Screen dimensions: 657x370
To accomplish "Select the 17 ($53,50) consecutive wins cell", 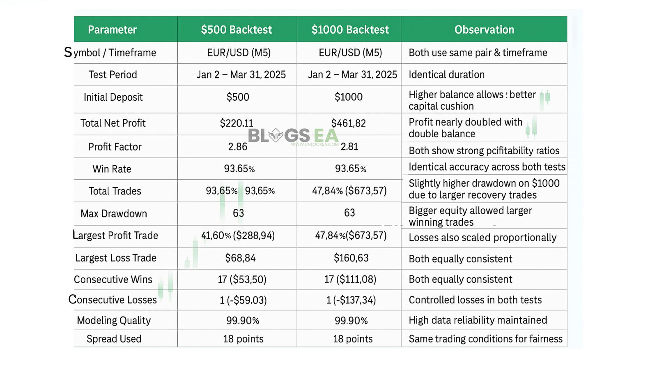I will point(242,280).
